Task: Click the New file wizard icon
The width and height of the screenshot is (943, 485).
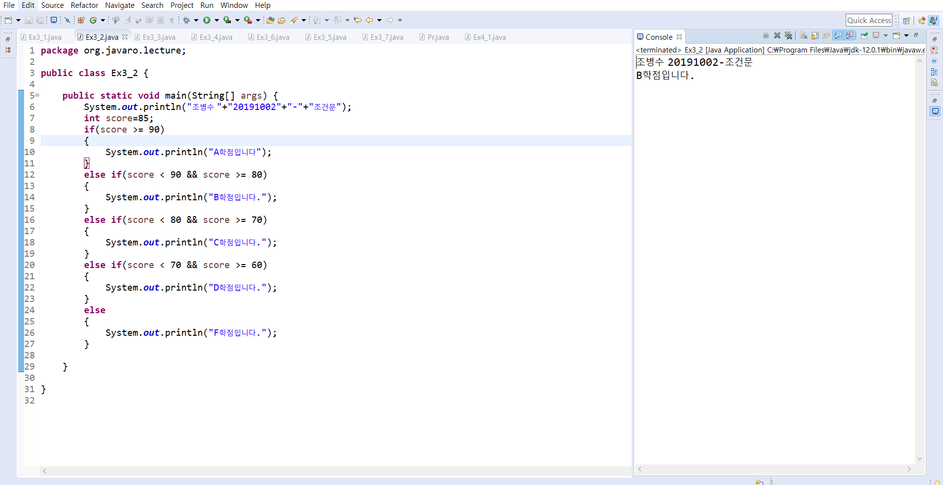Action: (8, 20)
